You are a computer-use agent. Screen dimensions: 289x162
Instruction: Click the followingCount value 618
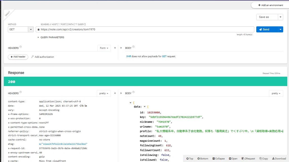point(169,146)
